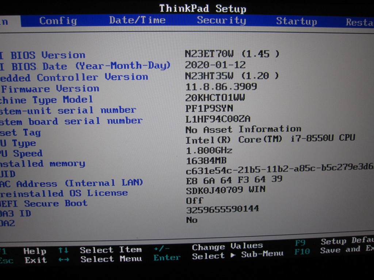This screenshot has width=374, height=280.
Task: Click the Enter key hint
Action: click(x=167, y=257)
